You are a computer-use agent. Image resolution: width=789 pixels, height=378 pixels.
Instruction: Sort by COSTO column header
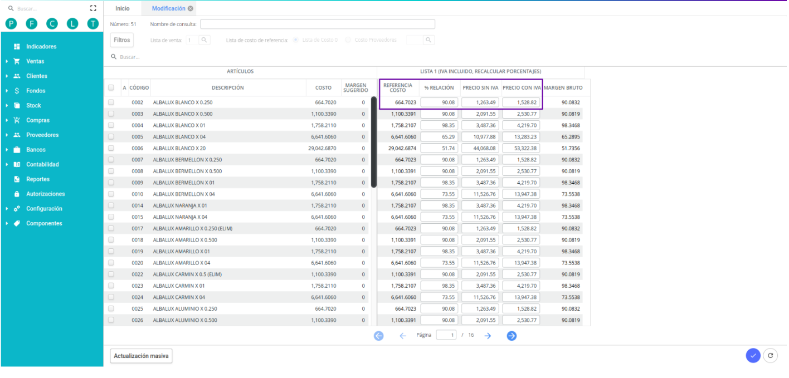pyautogui.click(x=323, y=88)
